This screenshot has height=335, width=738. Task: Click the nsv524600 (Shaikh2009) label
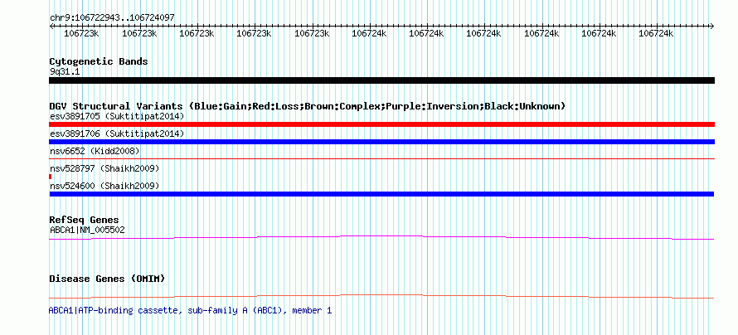104,186
